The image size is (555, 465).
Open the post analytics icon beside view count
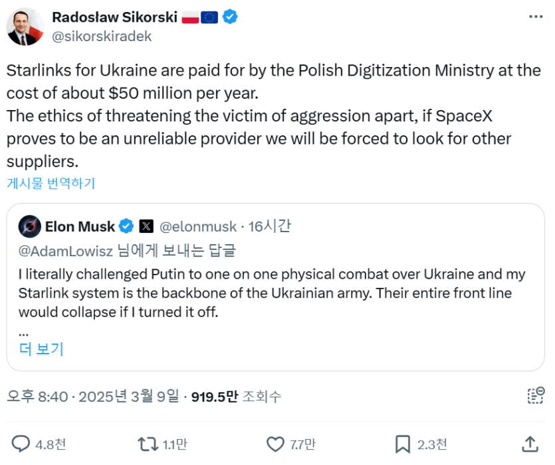point(535,395)
